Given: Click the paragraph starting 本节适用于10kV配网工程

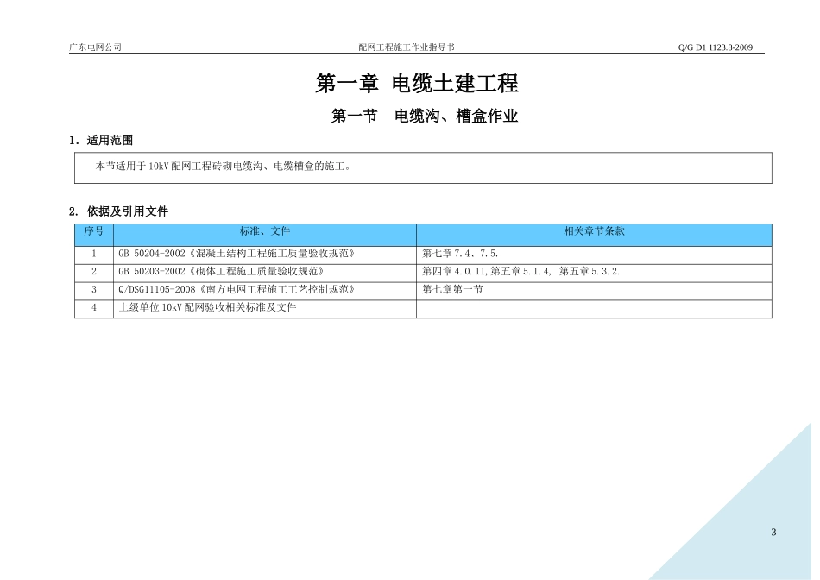Looking at the screenshot, I should [224, 167].
